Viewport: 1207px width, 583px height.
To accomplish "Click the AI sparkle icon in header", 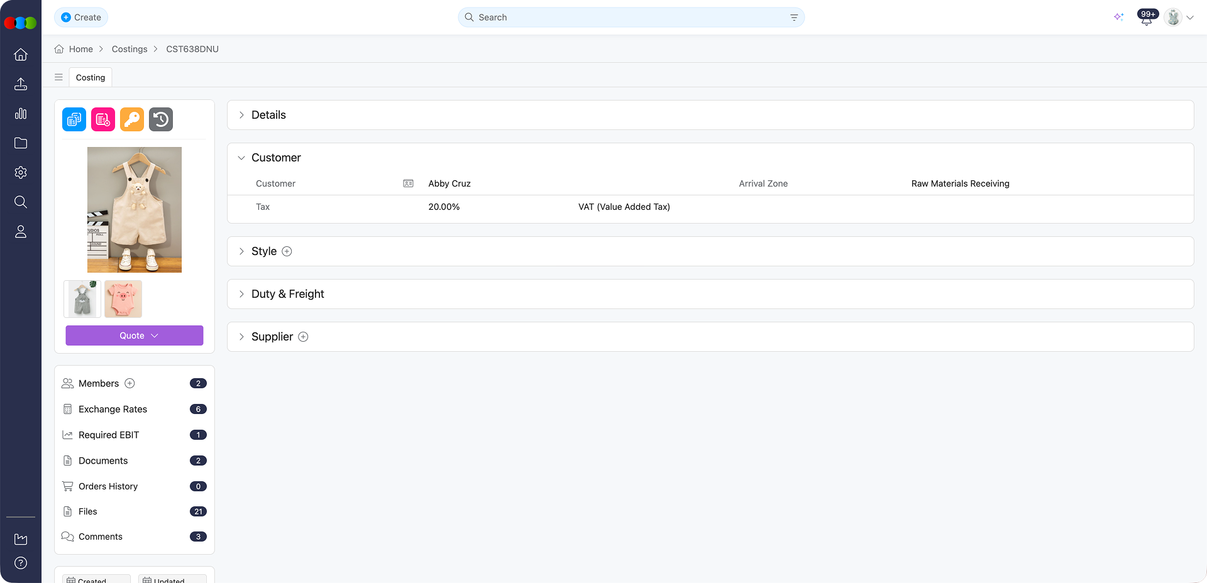I will [1118, 17].
